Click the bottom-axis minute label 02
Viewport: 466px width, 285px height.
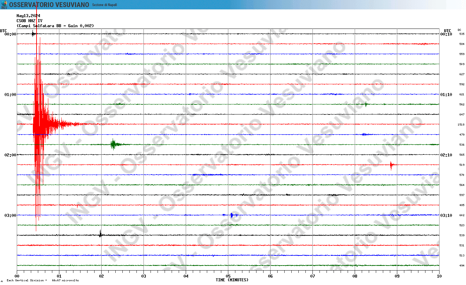pos(101,276)
